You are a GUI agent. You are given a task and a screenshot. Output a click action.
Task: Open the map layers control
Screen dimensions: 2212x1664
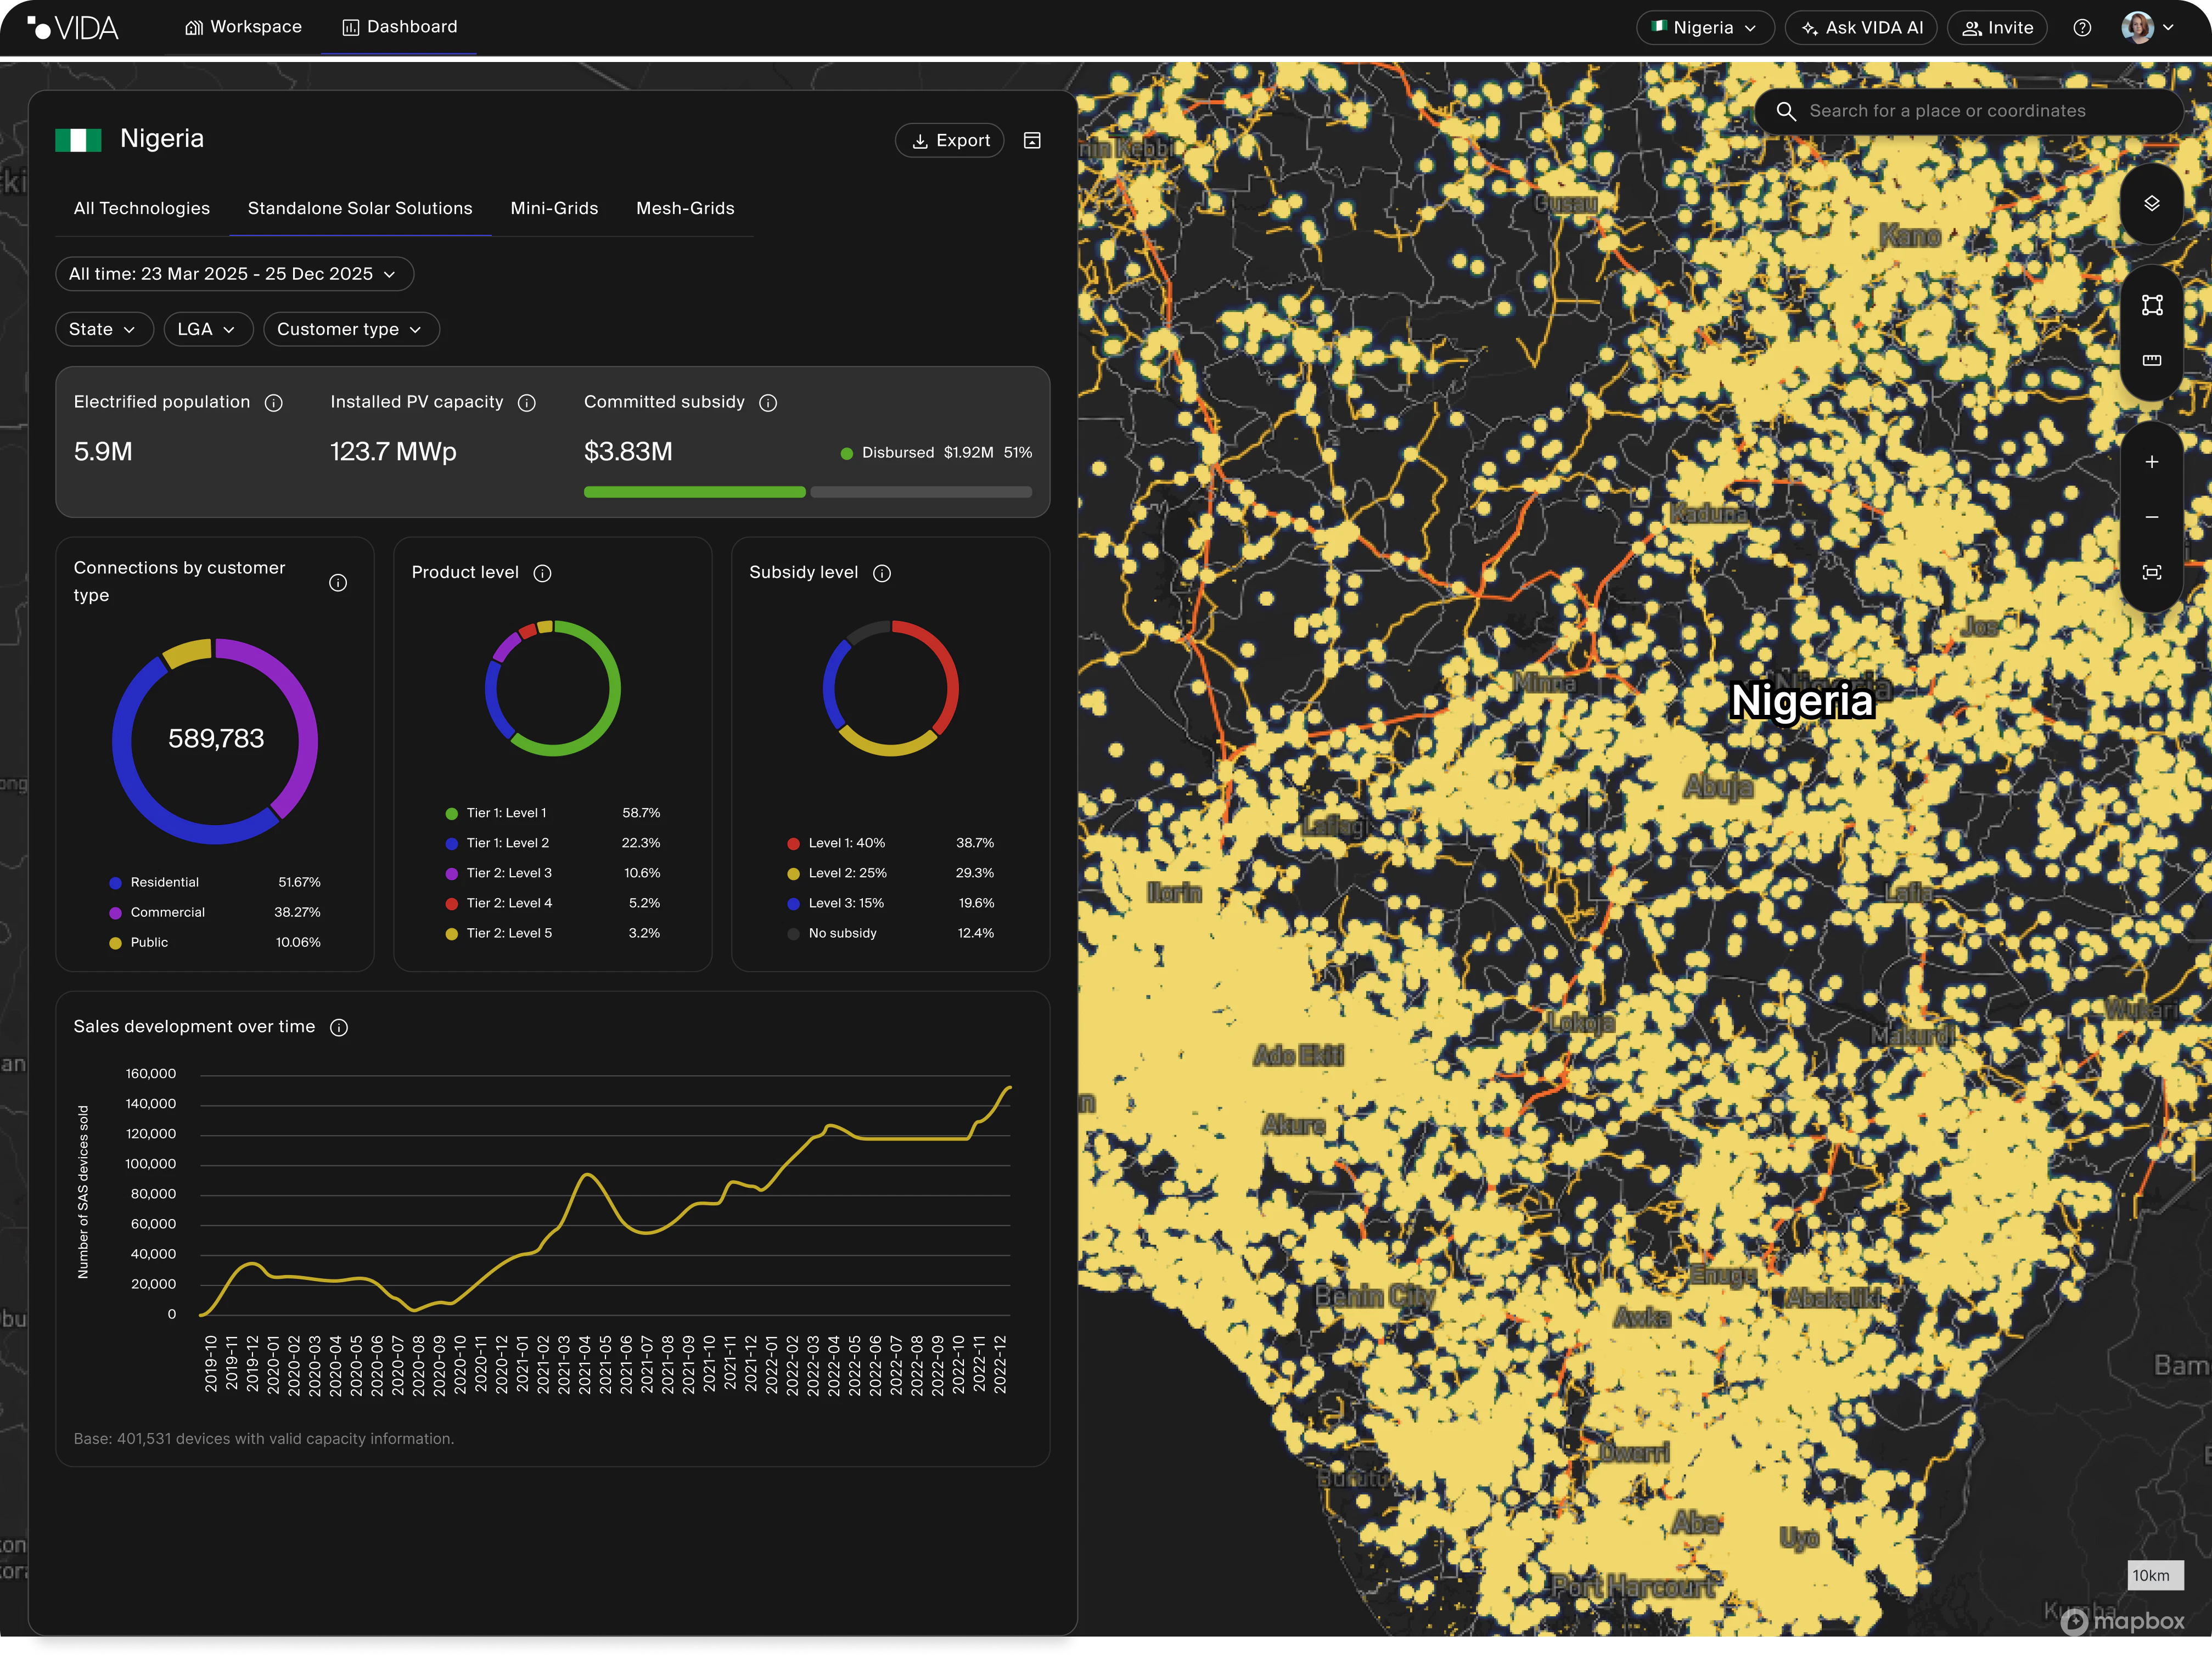tap(2151, 204)
